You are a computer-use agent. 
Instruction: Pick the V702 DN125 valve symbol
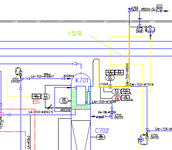click(112, 117)
